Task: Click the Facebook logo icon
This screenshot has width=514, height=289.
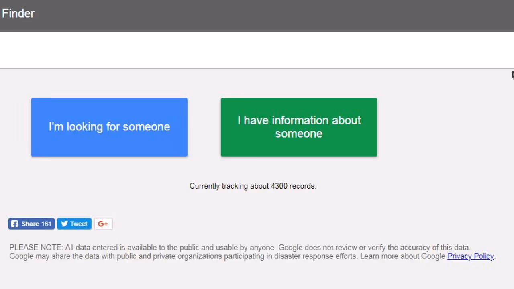Action: (14, 224)
